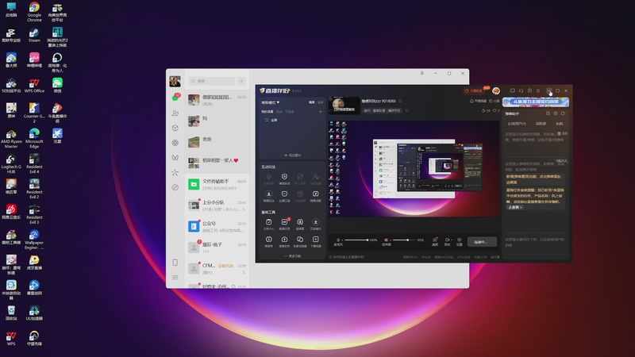This screenshot has width=635, height=357.
Task: Open WeChat mini programs link icon
Action: (175, 187)
